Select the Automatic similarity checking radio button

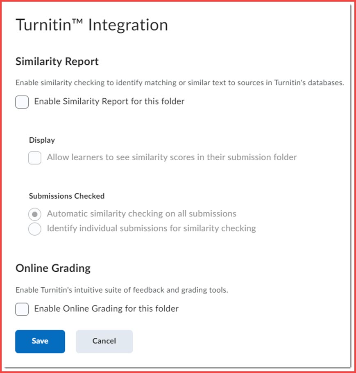35,214
